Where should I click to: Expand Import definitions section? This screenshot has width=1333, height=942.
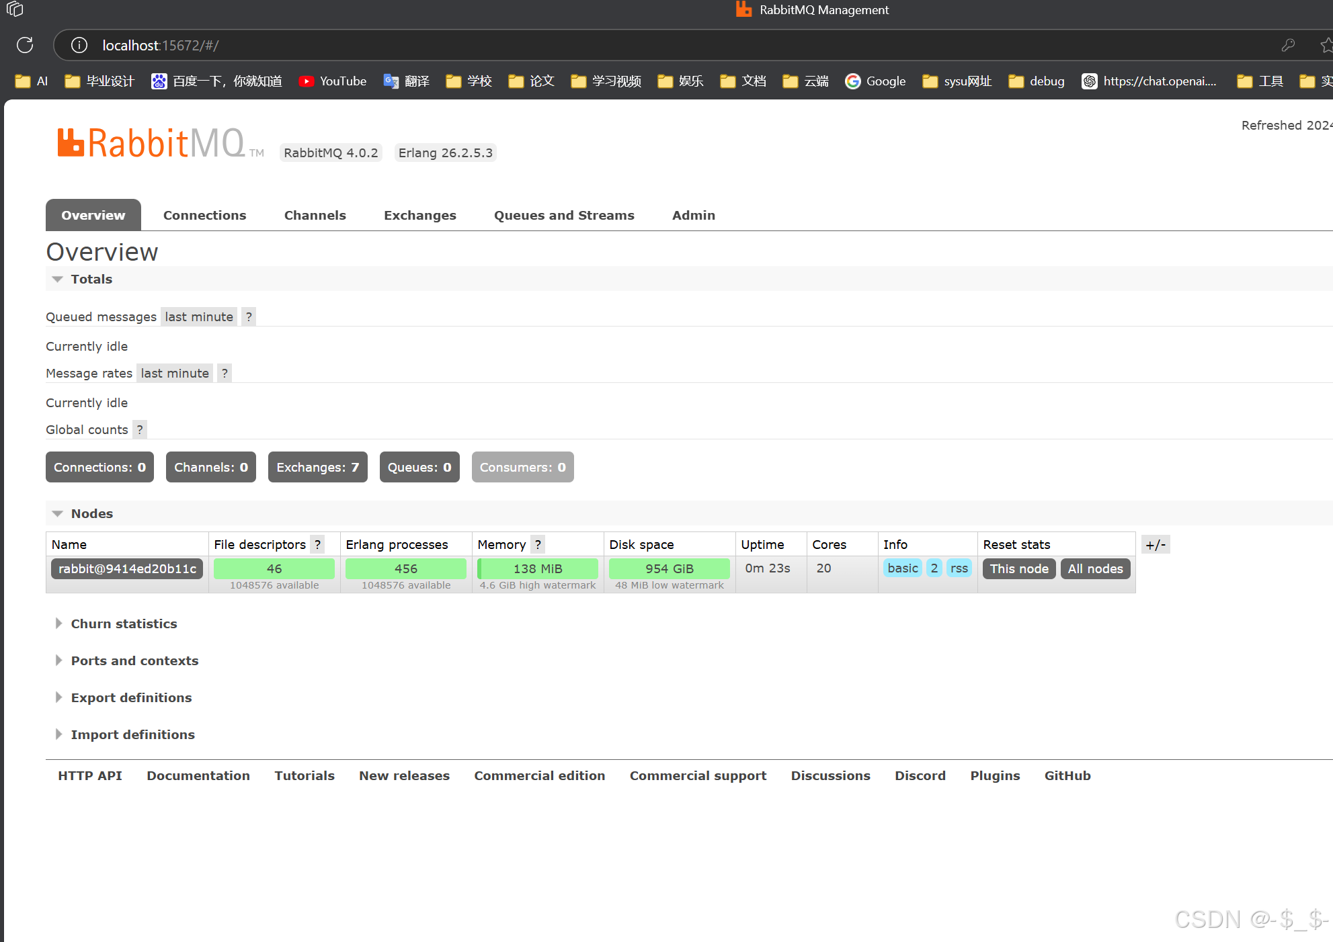(124, 734)
